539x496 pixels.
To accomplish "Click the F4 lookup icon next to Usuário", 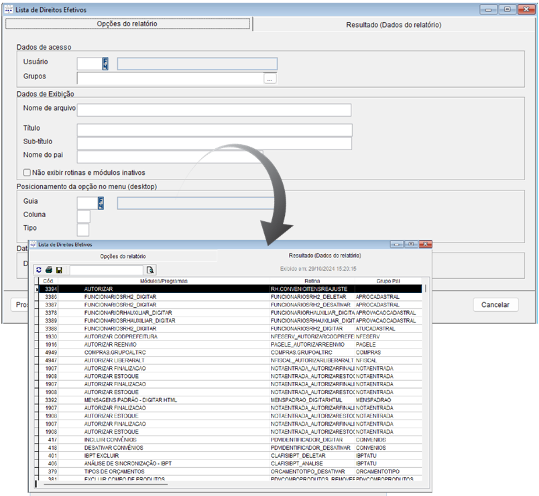I will tap(105, 64).
